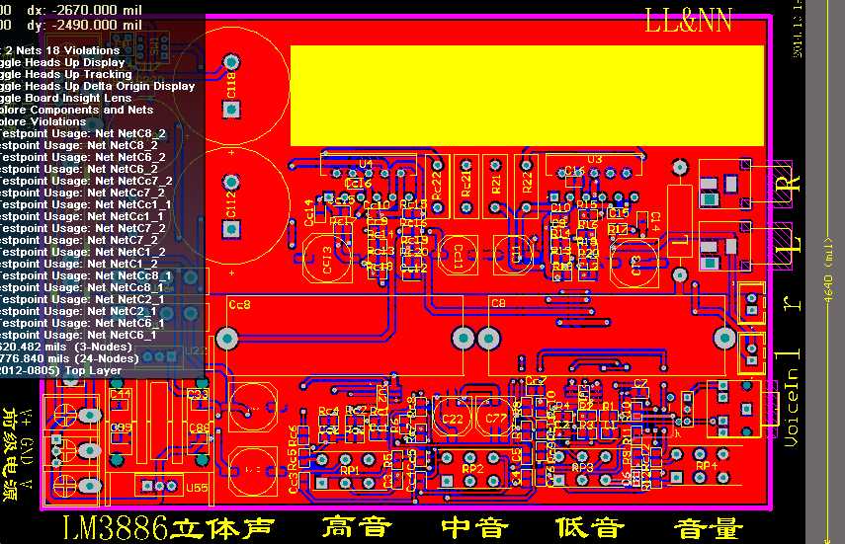Image resolution: width=845 pixels, height=544 pixels.
Task: Select the RP4 potentiometer label
Action: (x=707, y=466)
